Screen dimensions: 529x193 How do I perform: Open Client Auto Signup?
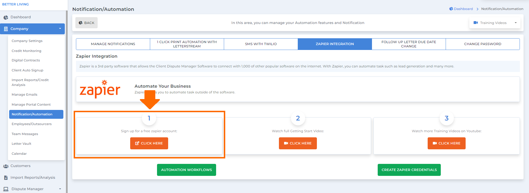coord(27,70)
